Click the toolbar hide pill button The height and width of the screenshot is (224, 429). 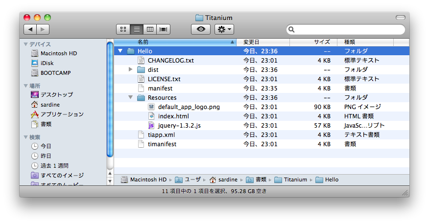pos(400,18)
